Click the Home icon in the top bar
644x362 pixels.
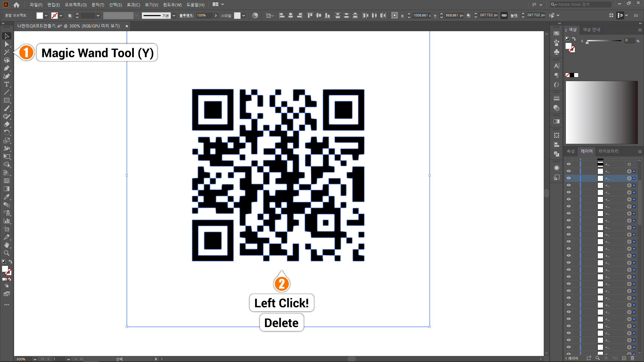(16, 5)
